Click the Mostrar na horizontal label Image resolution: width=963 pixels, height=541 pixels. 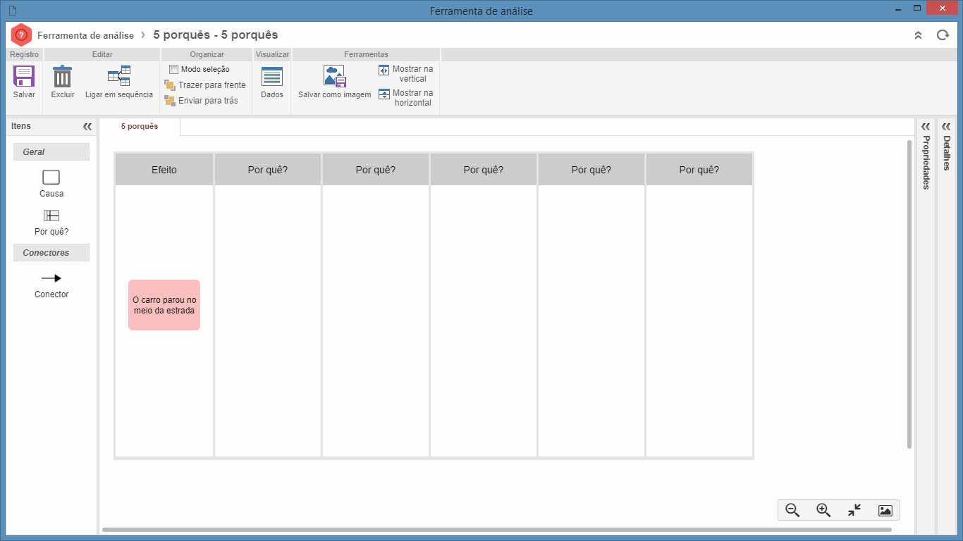(x=413, y=98)
